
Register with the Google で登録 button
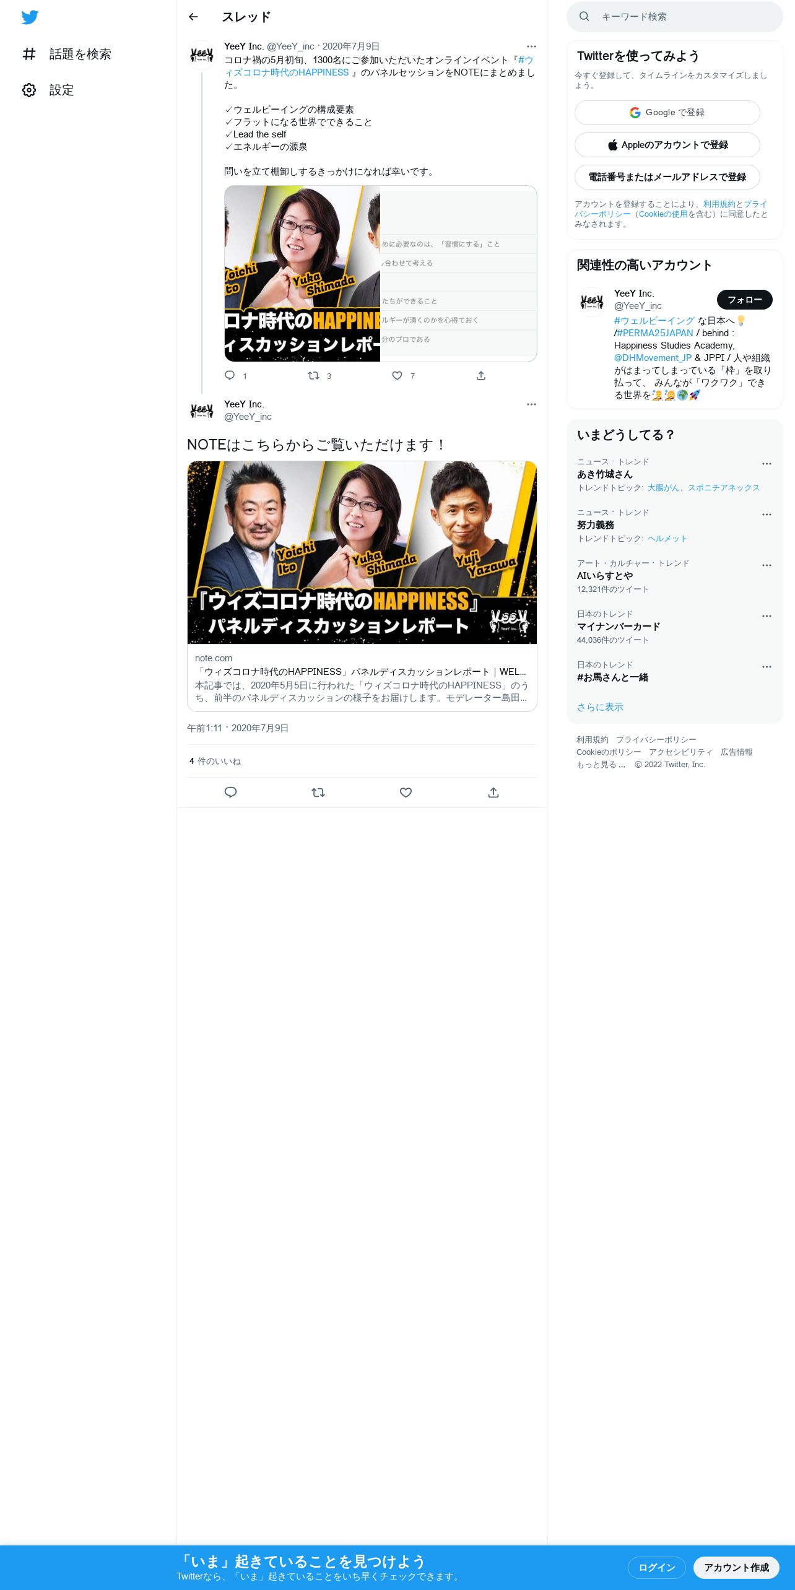(x=667, y=113)
